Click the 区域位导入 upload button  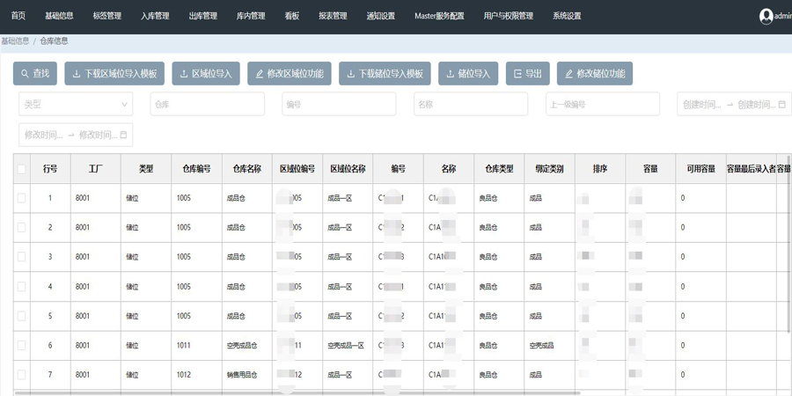click(206, 74)
